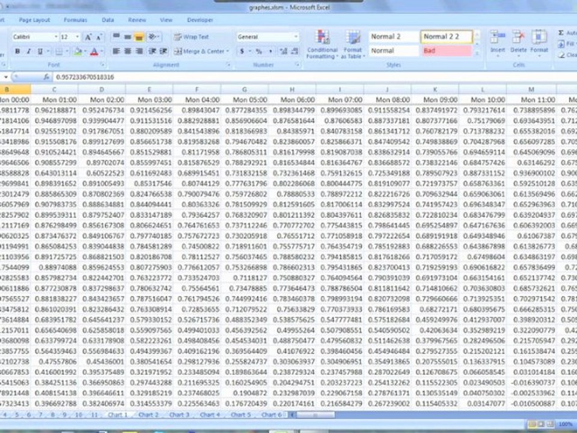Open Data ribbon tab
The width and height of the screenshot is (577, 433).
108,20
